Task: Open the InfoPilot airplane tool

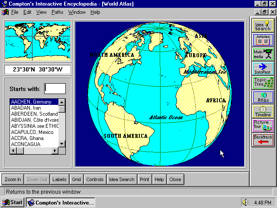Action: [263, 68]
